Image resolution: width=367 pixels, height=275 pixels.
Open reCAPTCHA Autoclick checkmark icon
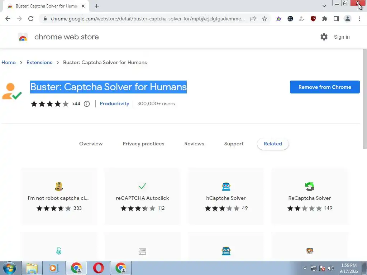pos(142,186)
